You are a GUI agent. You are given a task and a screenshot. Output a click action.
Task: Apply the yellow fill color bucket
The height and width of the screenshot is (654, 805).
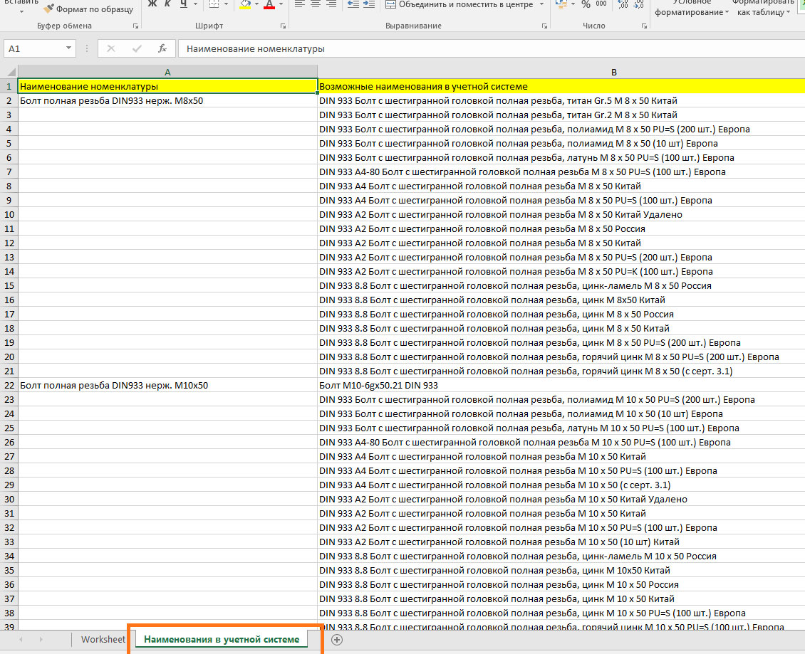pos(244,5)
